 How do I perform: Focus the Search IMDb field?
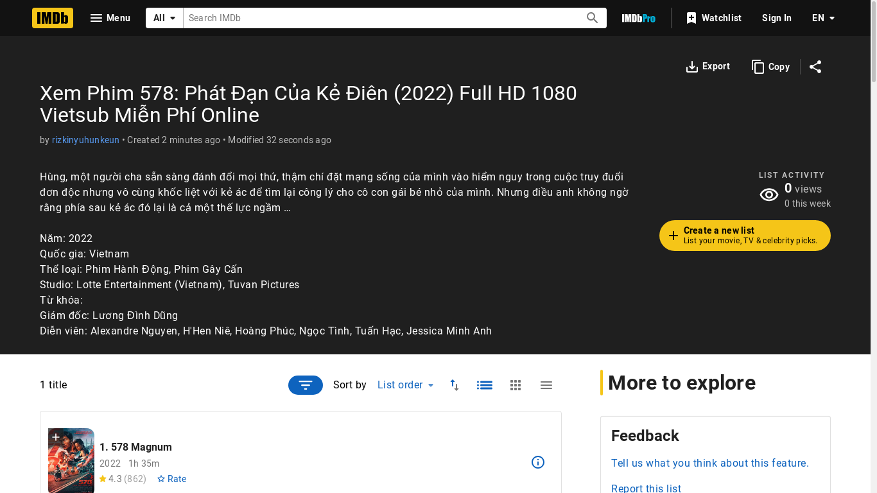coord(381,18)
